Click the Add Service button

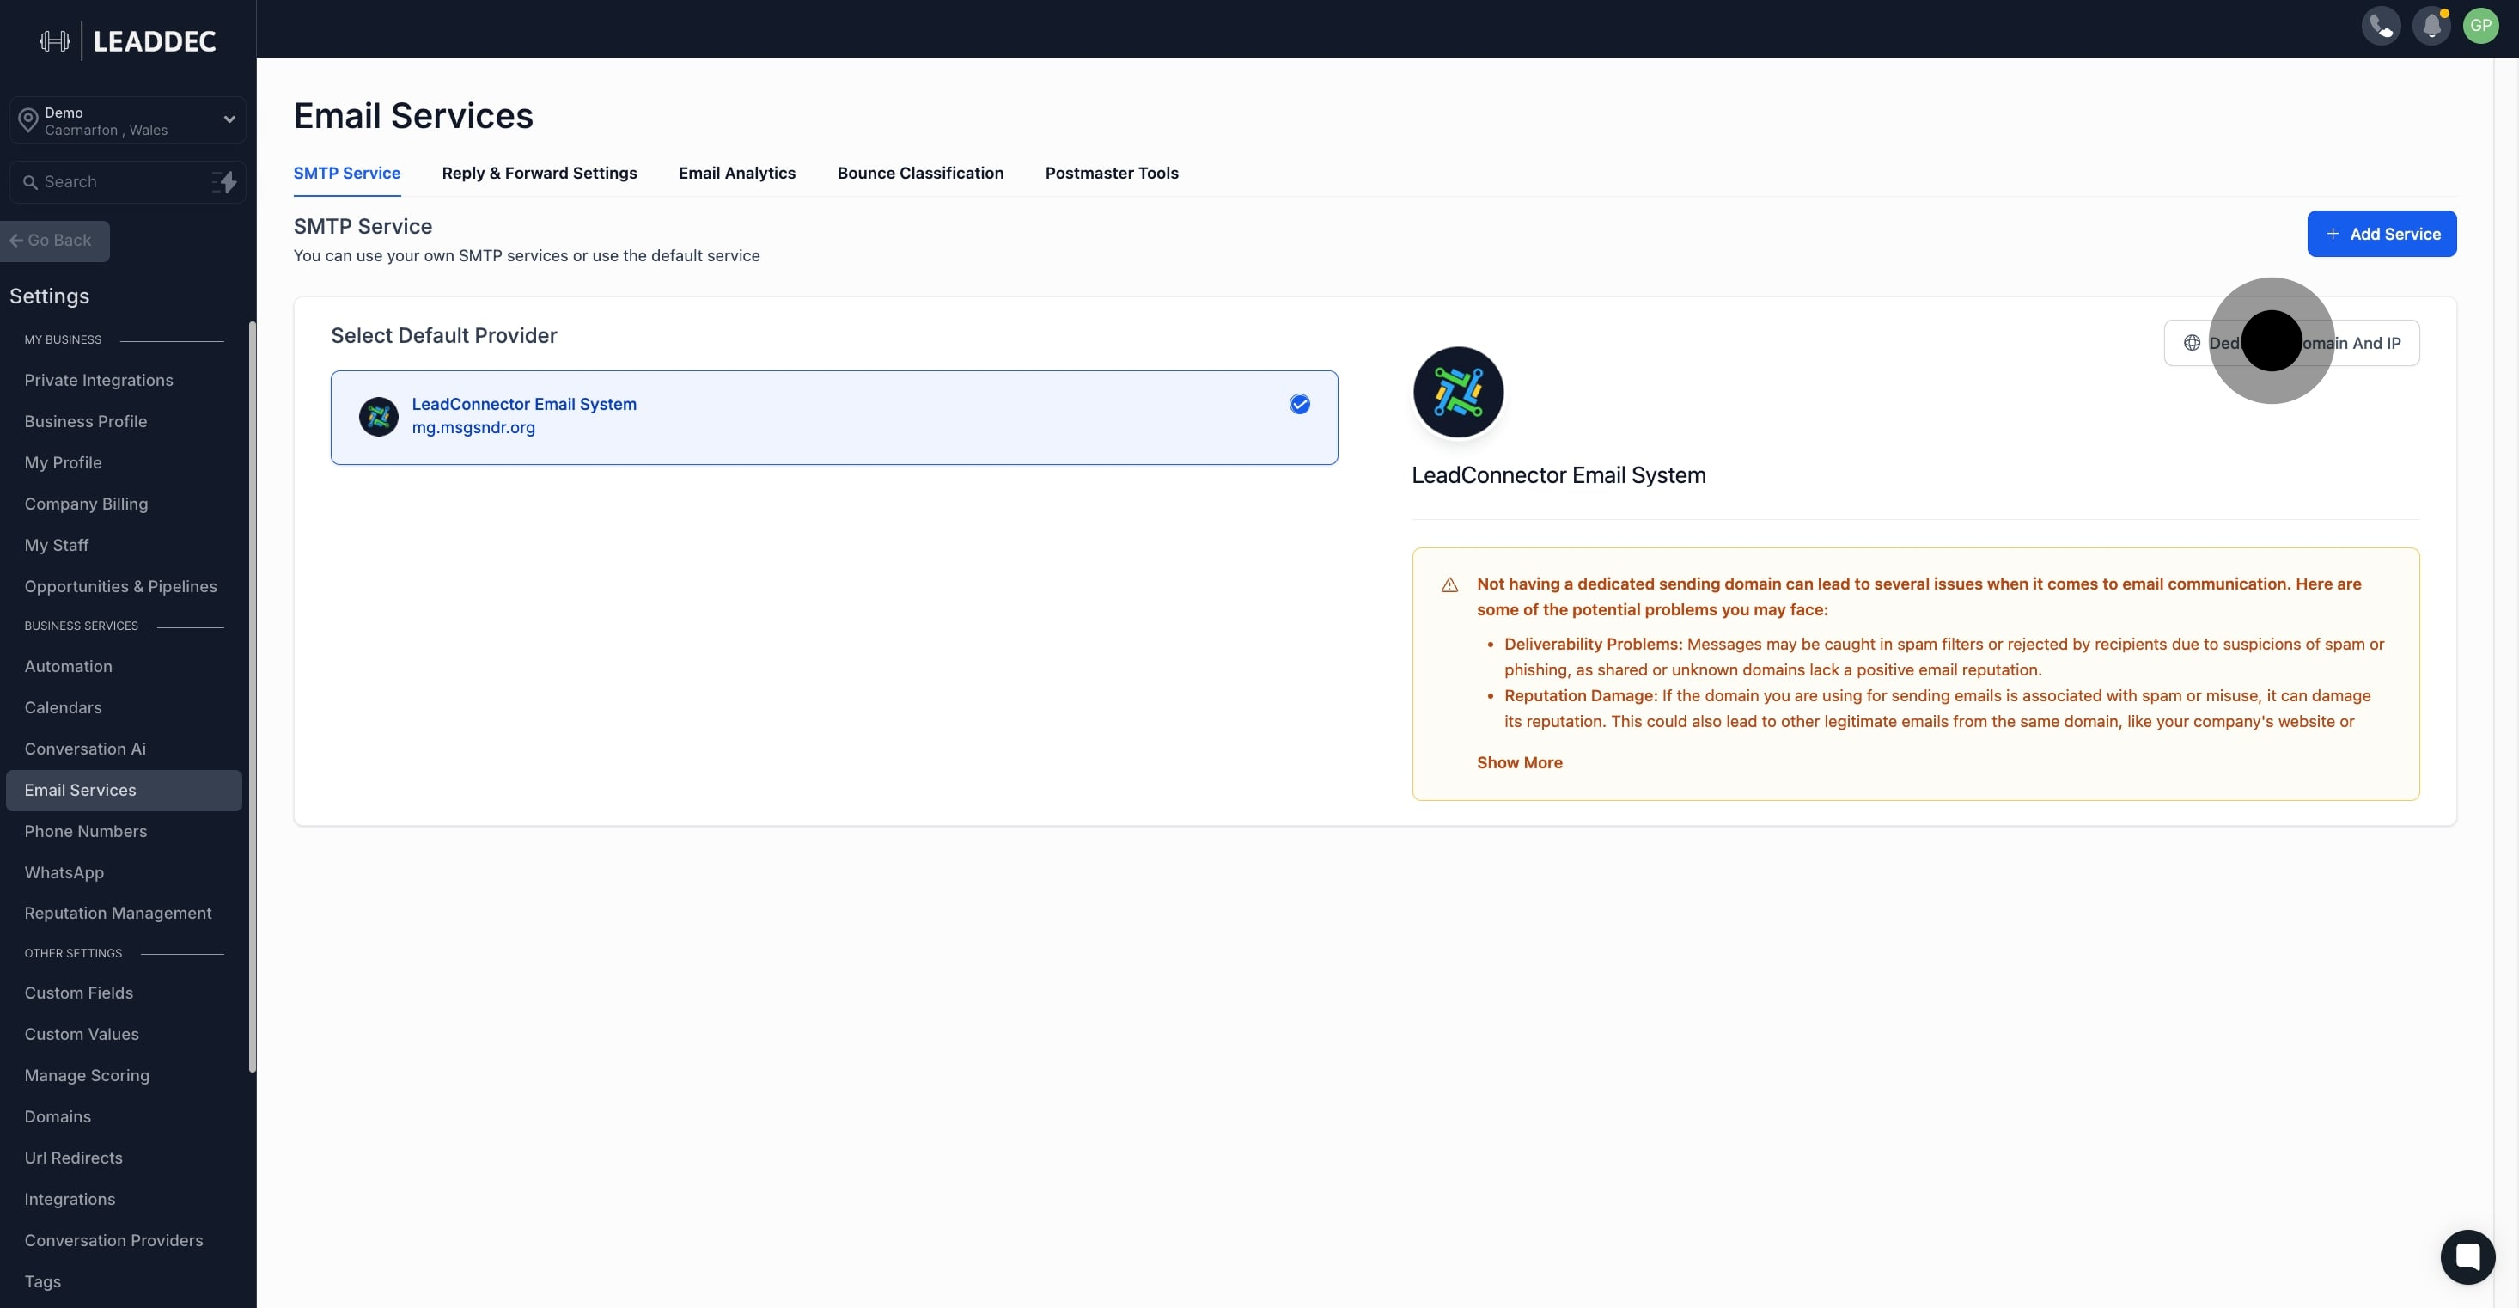(x=2382, y=234)
